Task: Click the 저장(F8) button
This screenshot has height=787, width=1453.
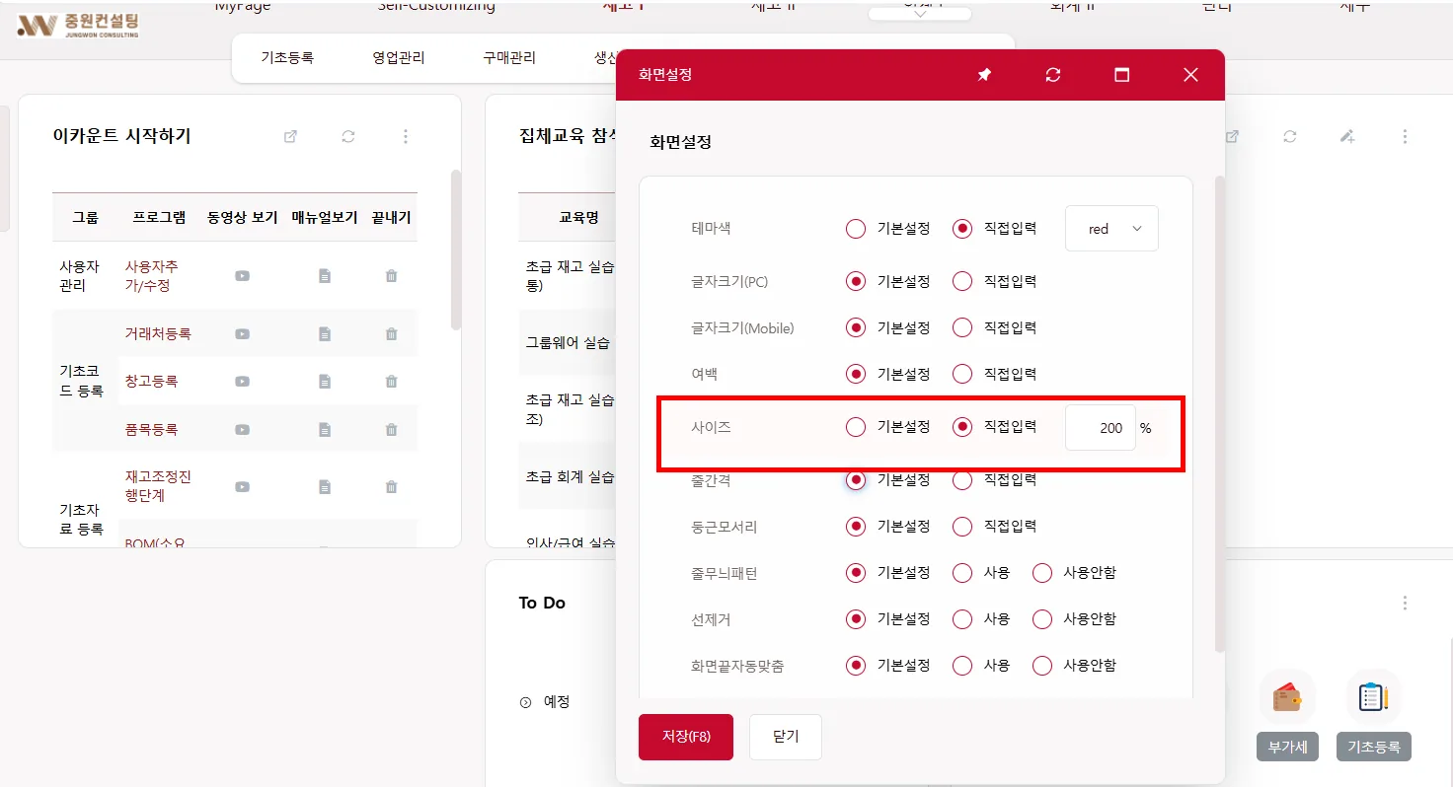Action: 686,737
